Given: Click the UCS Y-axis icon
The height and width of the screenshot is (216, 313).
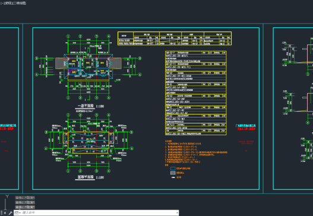Looking at the screenshot, I should point(7,196).
